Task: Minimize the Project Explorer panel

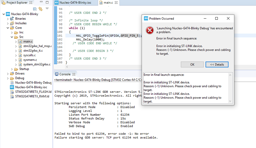Action: tap(41, 2)
